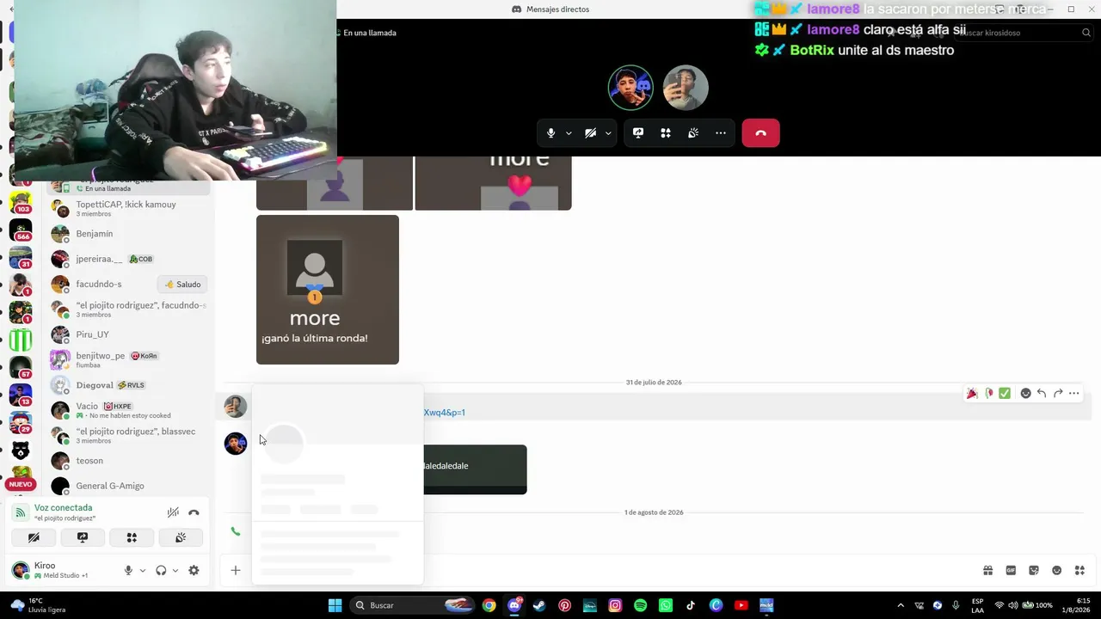The width and height of the screenshot is (1101, 619).
Task: Open Windows Start menu
Action: (335, 605)
